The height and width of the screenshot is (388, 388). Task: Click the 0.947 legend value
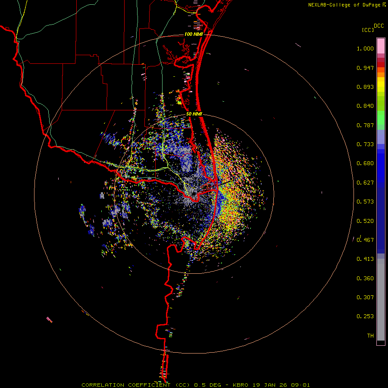(x=365, y=68)
